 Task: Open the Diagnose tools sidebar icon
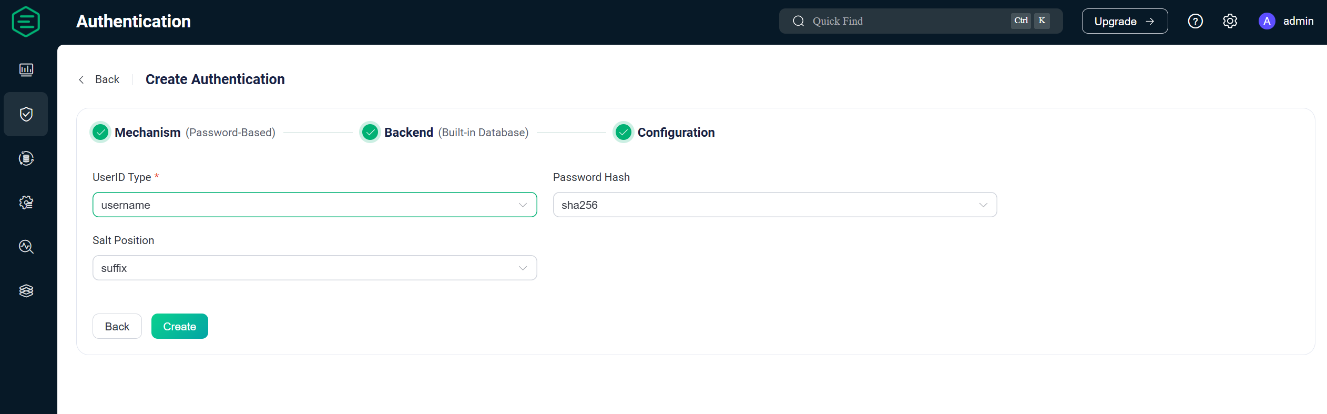[x=26, y=247]
